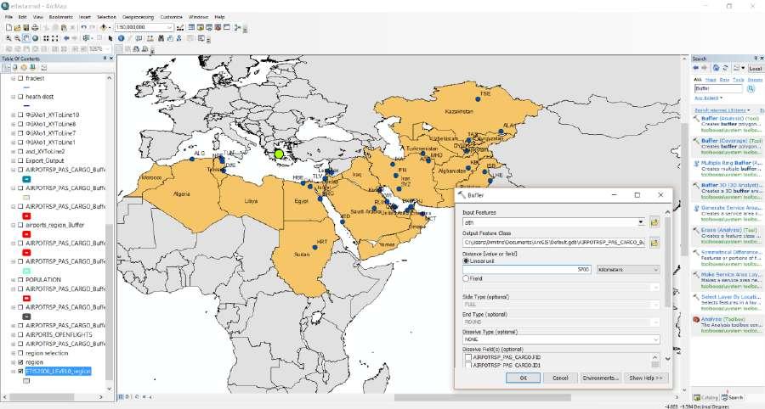Open the ArcToolbox window icon
The height and width of the screenshot is (409, 765).
(x=218, y=28)
